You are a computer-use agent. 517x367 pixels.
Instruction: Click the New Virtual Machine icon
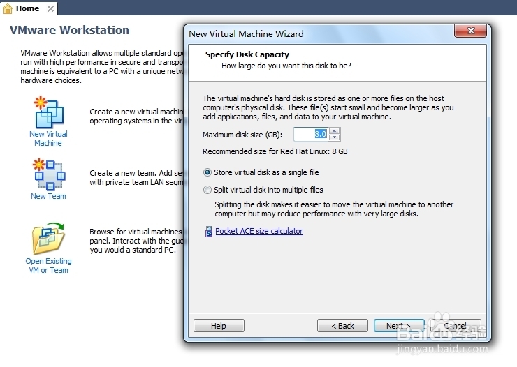click(49, 112)
